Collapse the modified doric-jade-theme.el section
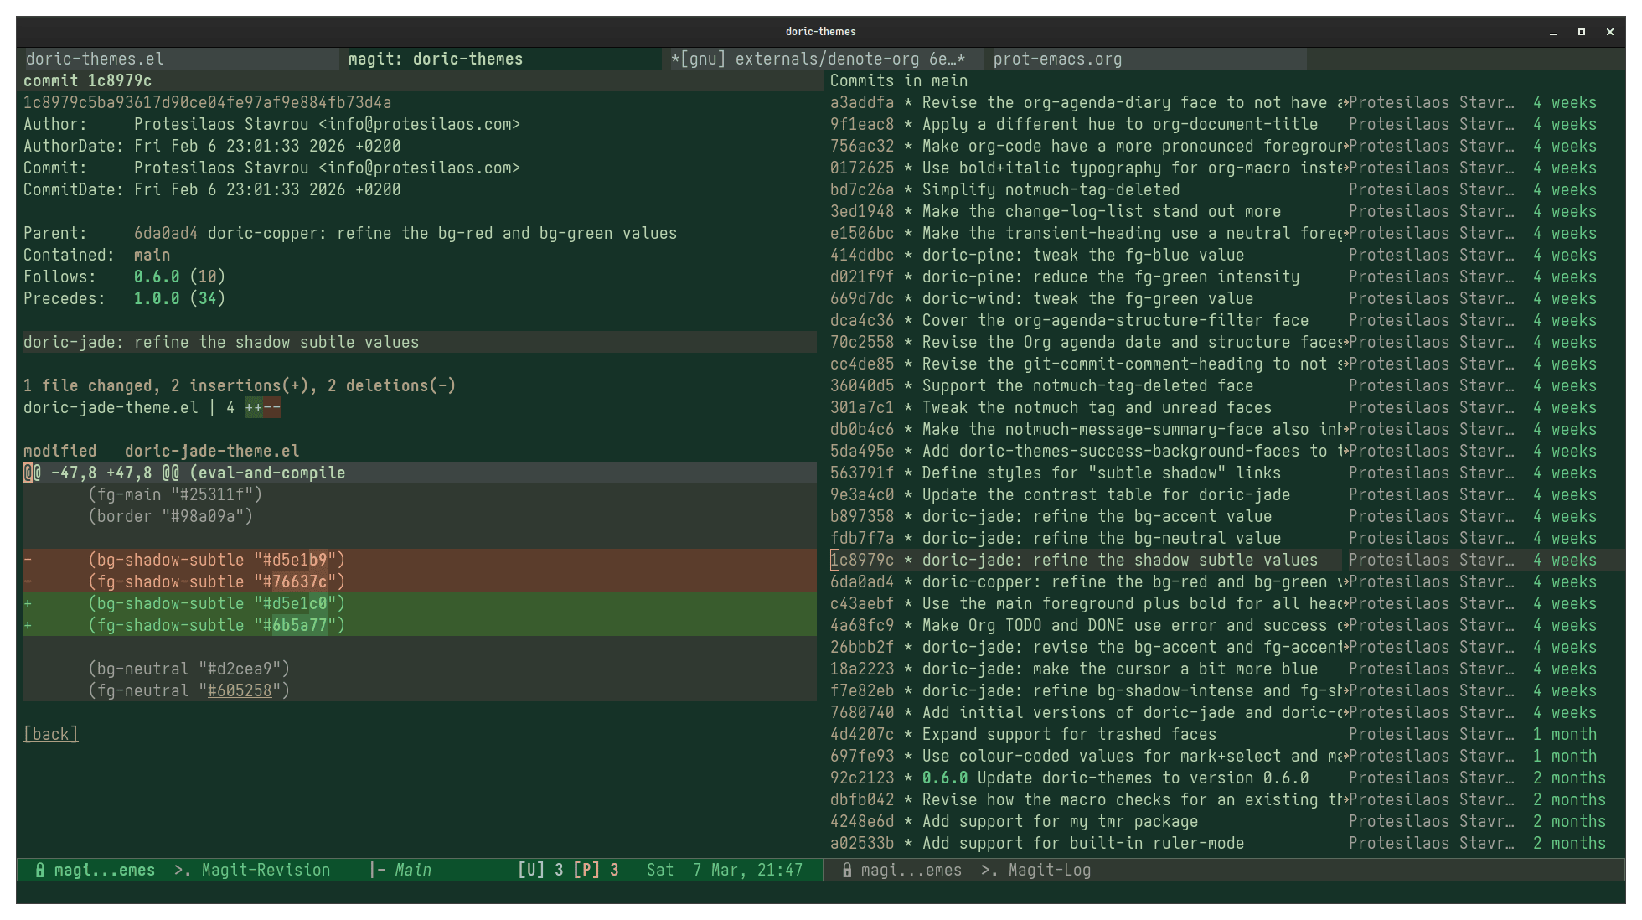Image resolution: width=1642 pixels, height=920 pixels. coord(161,451)
